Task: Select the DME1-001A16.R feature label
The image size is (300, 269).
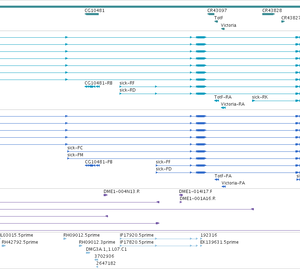Action: tap(197, 199)
